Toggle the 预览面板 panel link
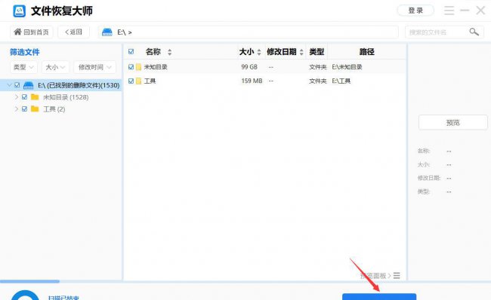The image size is (491, 300). 375,276
